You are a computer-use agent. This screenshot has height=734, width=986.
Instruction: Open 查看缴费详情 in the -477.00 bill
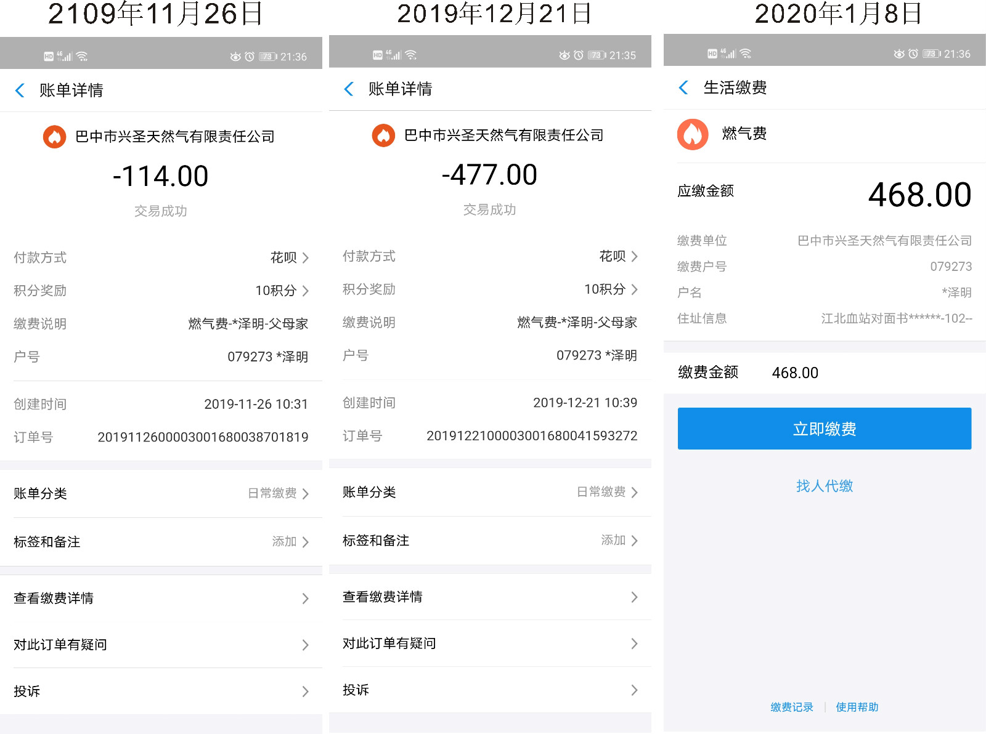click(x=490, y=597)
